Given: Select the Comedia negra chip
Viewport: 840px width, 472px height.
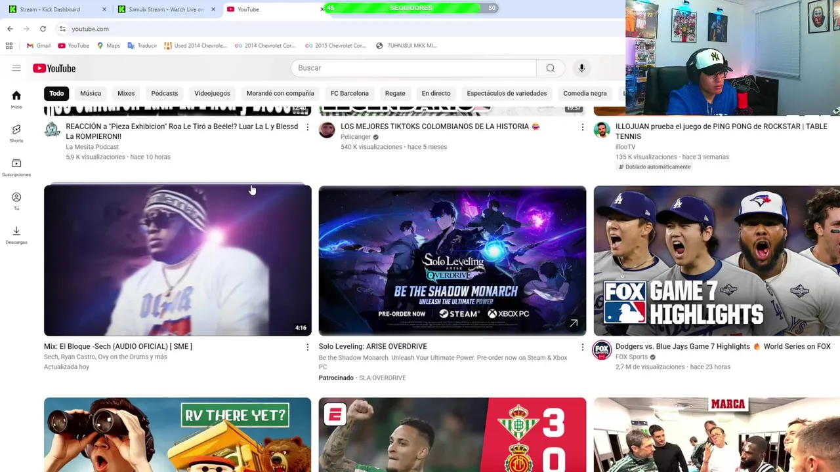Looking at the screenshot, I should click(585, 93).
